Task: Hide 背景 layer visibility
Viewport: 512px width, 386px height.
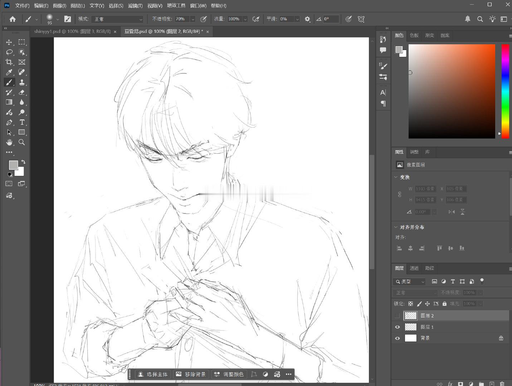Action: click(397, 338)
